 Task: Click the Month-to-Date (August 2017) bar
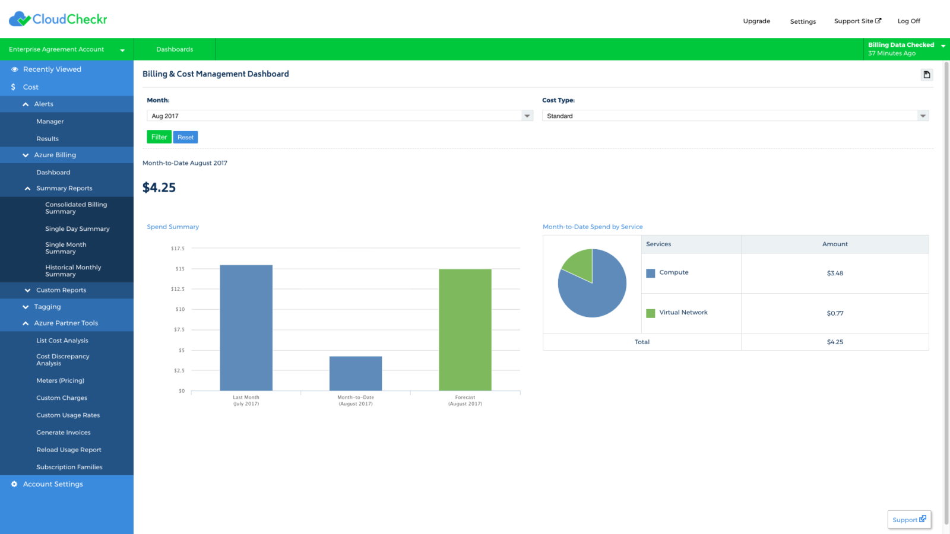356,374
